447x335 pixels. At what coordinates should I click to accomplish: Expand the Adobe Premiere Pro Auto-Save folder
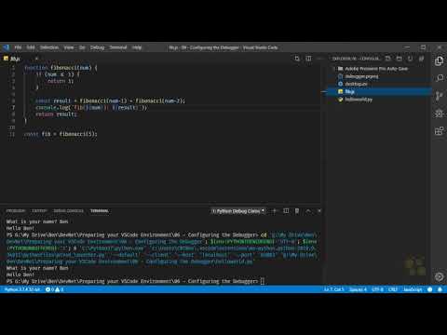tap(376, 69)
